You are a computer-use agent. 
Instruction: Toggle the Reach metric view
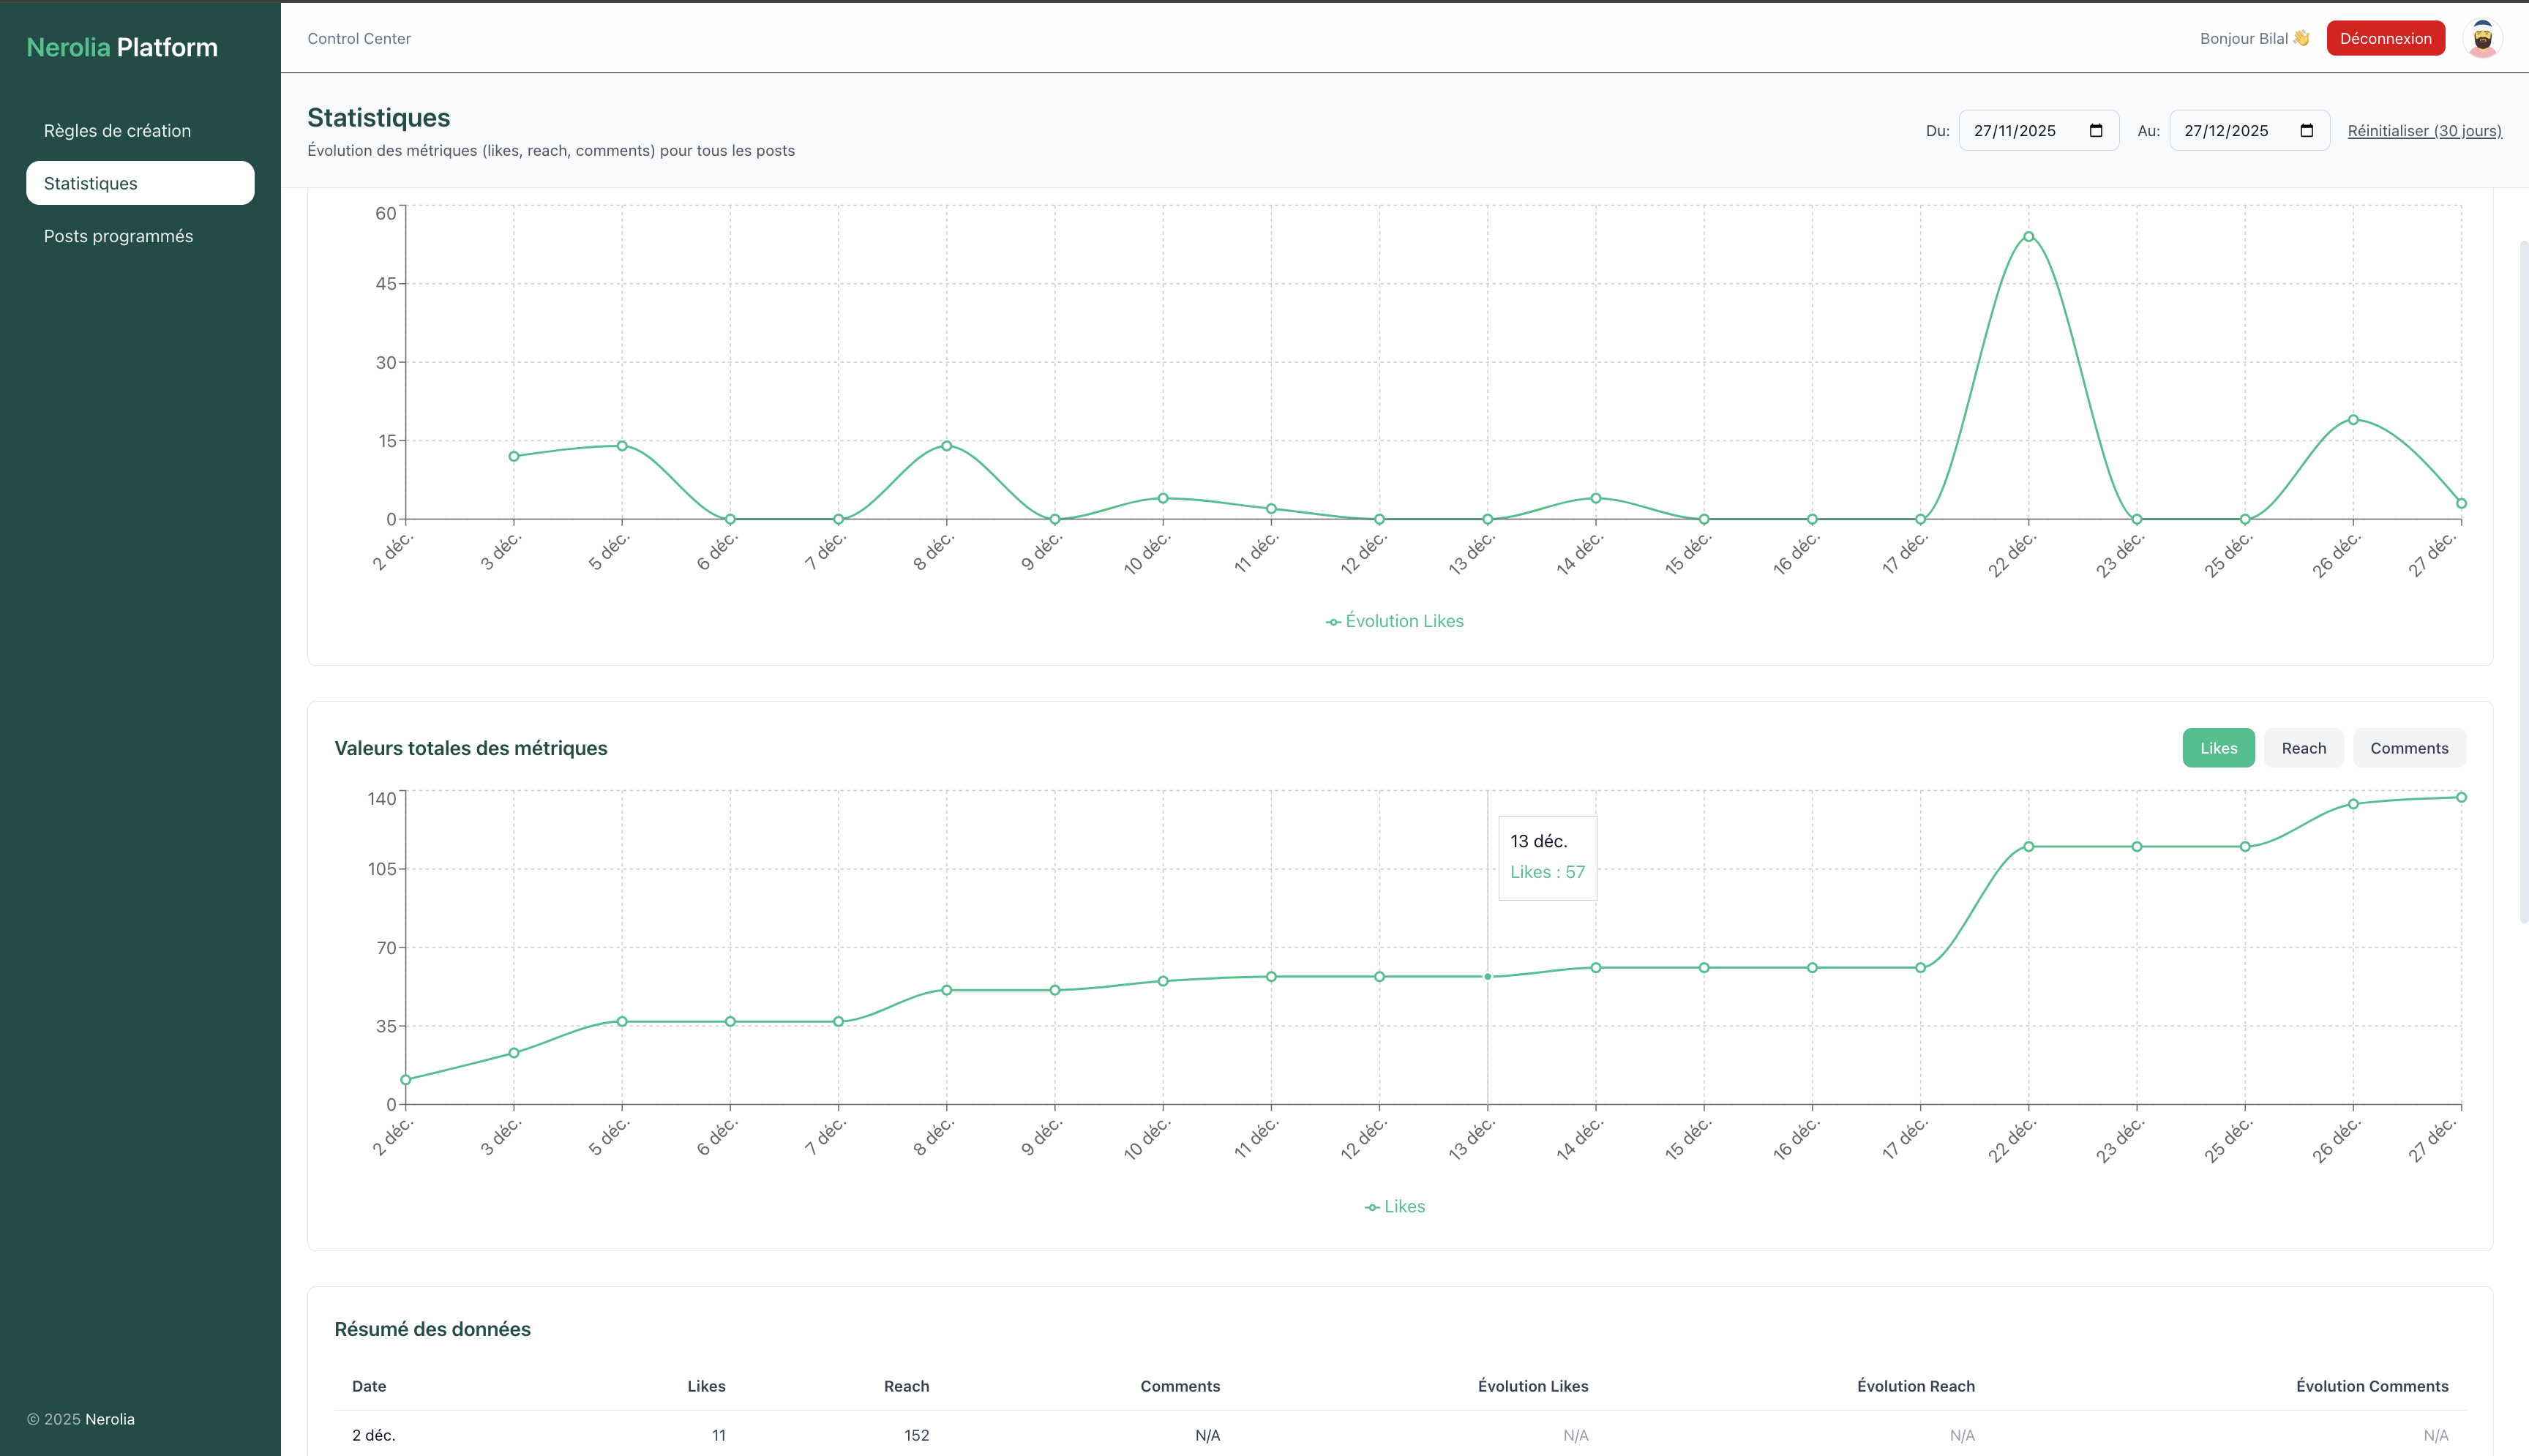pyautogui.click(x=2303, y=747)
